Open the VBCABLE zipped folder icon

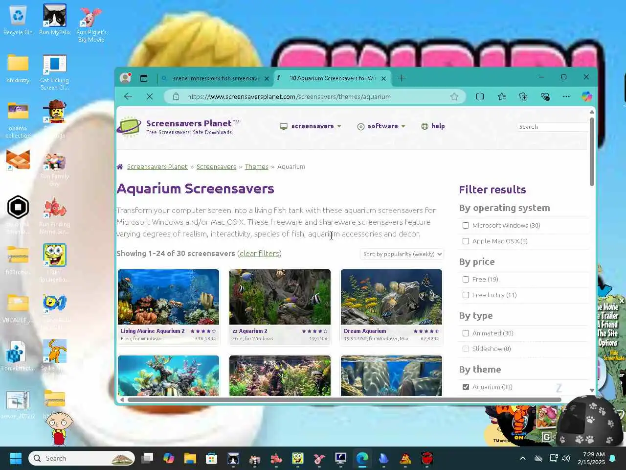click(x=18, y=308)
